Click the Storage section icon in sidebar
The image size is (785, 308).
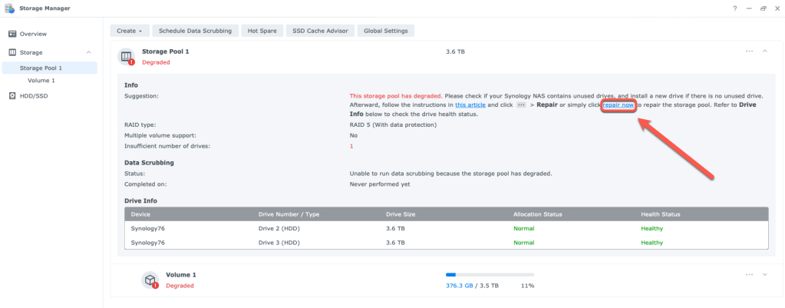12,52
